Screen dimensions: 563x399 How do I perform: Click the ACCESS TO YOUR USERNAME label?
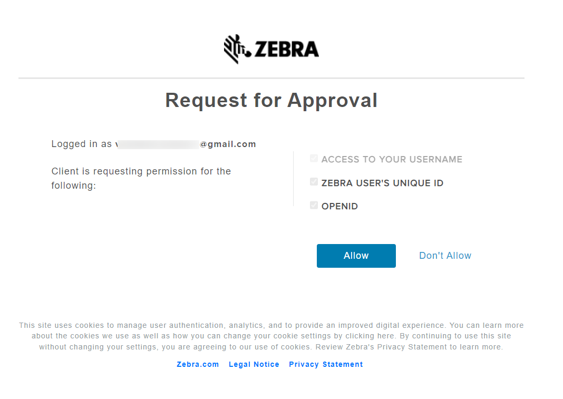pos(392,160)
